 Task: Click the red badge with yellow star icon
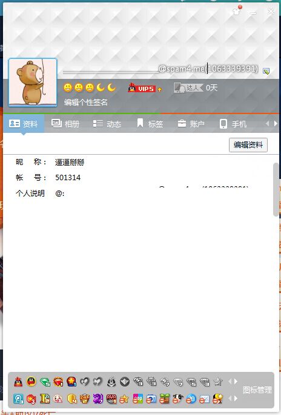coord(71,382)
